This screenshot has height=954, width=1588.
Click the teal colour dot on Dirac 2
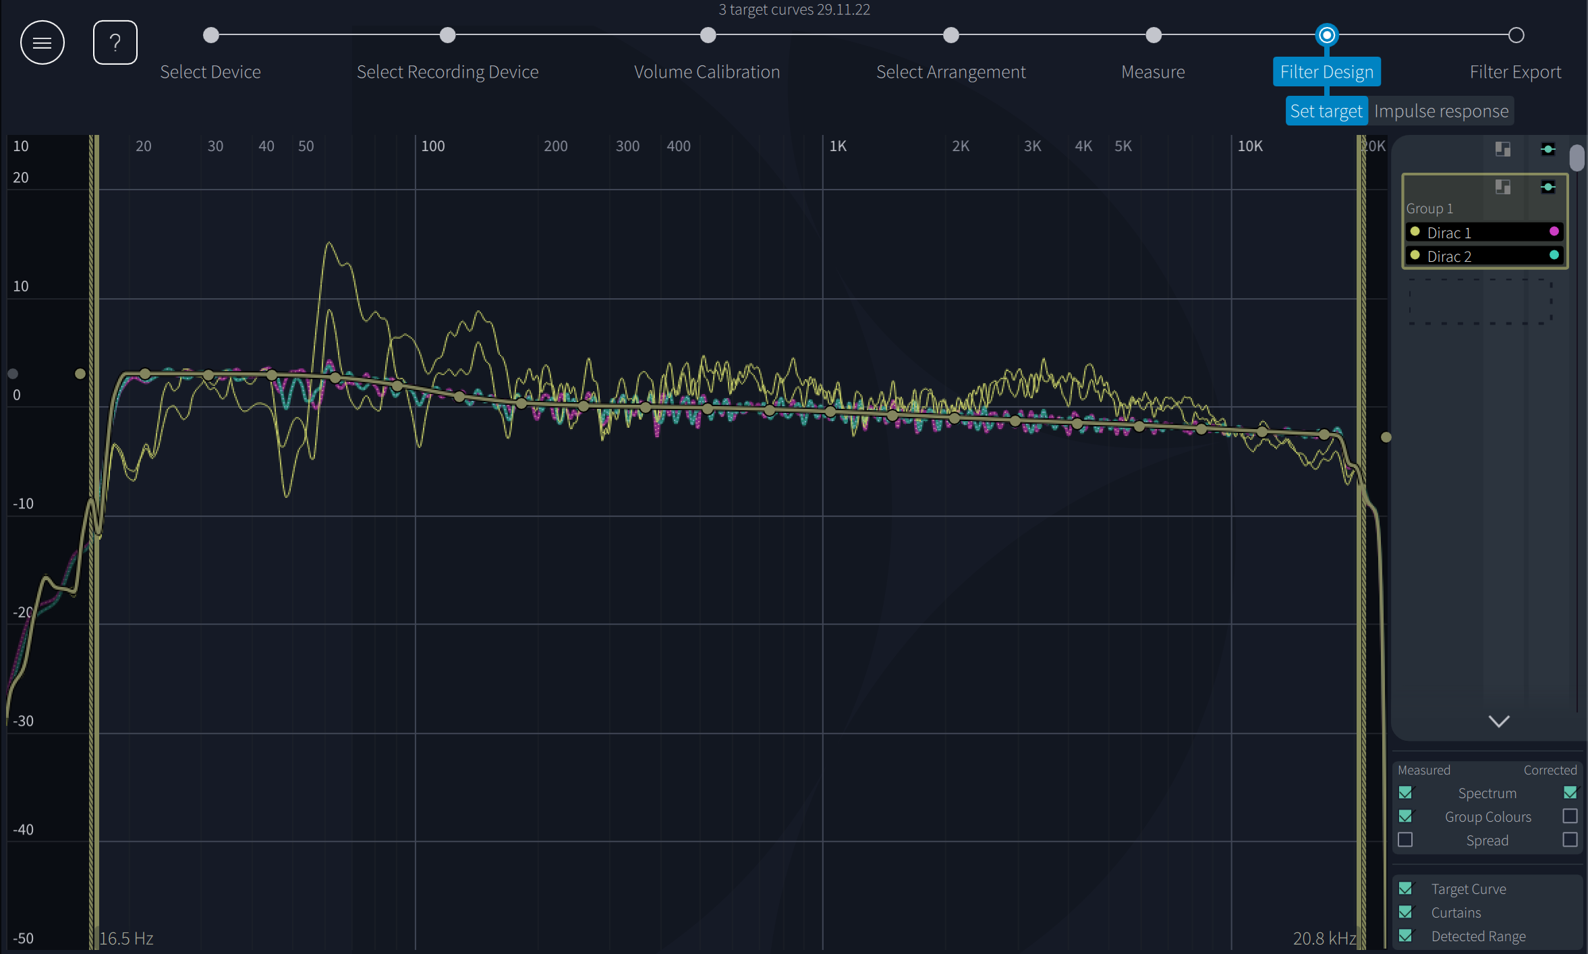click(x=1554, y=255)
